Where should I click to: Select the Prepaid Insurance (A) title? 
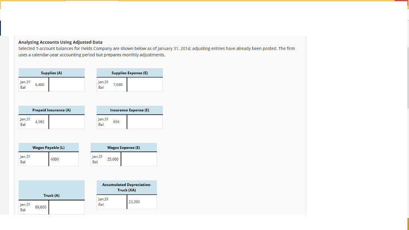click(x=51, y=110)
